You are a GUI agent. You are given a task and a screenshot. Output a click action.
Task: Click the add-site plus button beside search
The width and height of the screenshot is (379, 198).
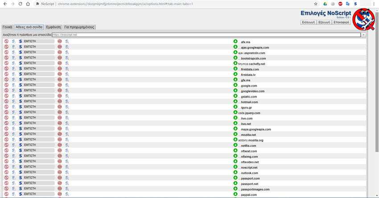pyautogui.click(x=363, y=35)
